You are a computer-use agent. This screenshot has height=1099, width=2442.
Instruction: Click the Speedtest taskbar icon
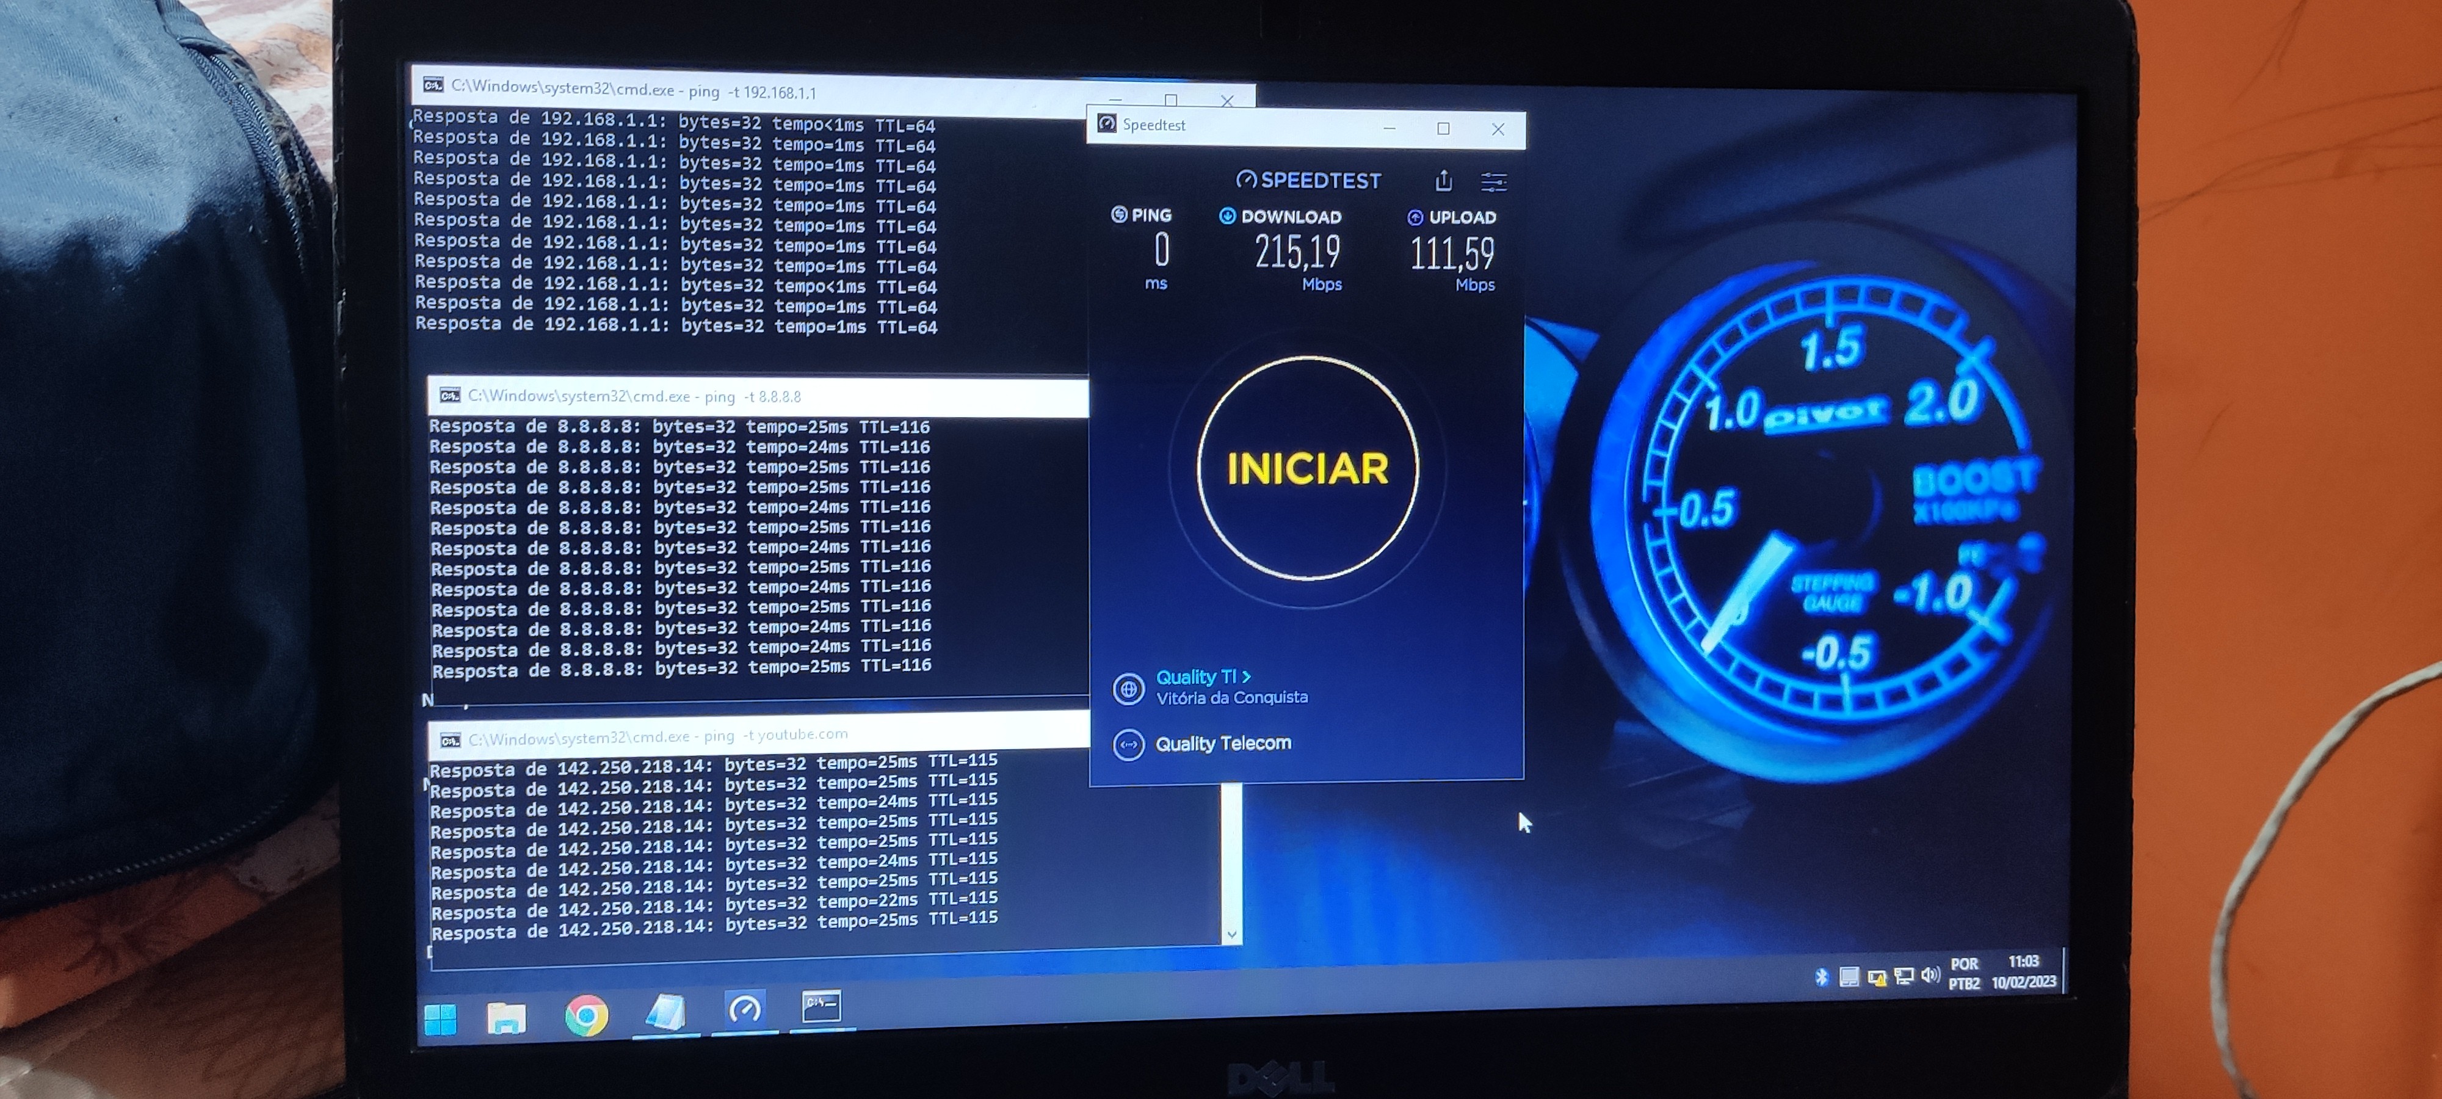[x=744, y=1009]
